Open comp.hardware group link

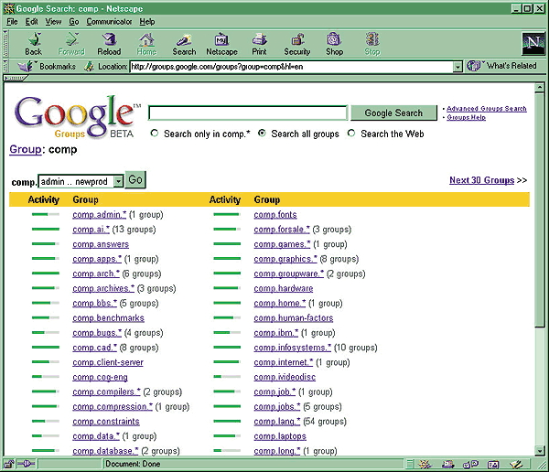click(284, 288)
